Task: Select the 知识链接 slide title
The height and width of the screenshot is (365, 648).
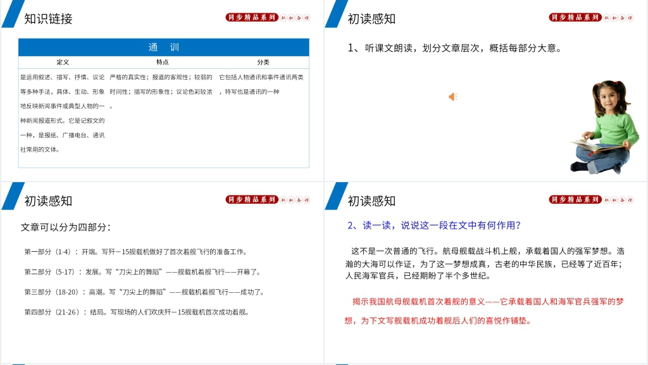Action: click(x=48, y=19)
